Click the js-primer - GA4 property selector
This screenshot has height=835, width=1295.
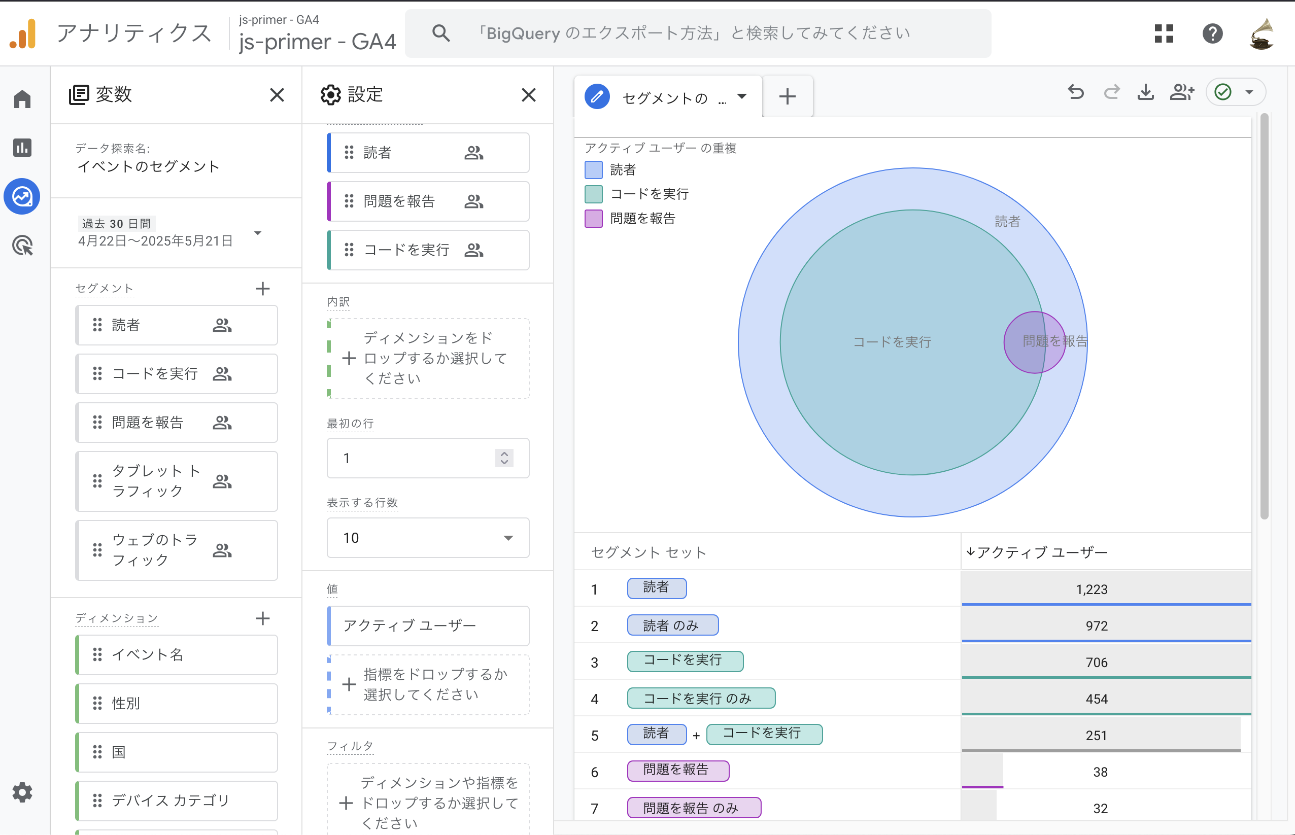tap(317, 33)
